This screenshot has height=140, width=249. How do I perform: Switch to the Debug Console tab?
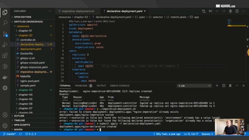[120, 86]
